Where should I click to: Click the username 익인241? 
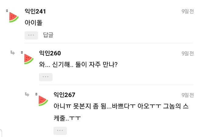(x=35, y=11)
